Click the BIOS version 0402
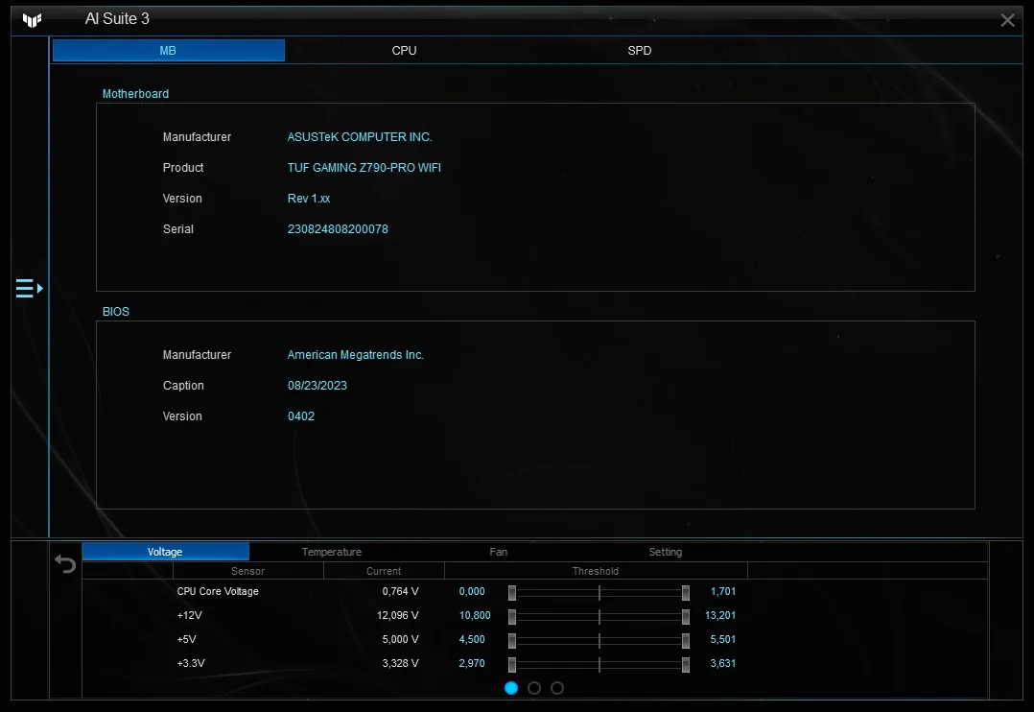 (301, 416)
